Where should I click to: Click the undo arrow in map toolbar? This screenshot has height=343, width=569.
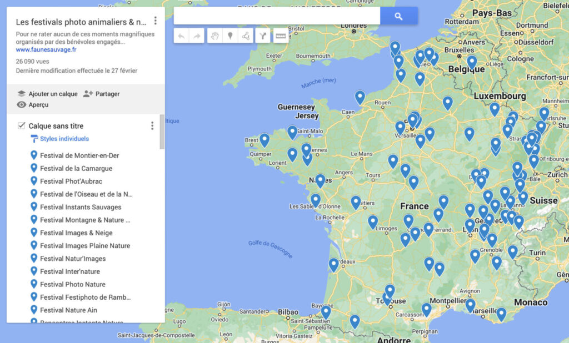coord(182,36)
